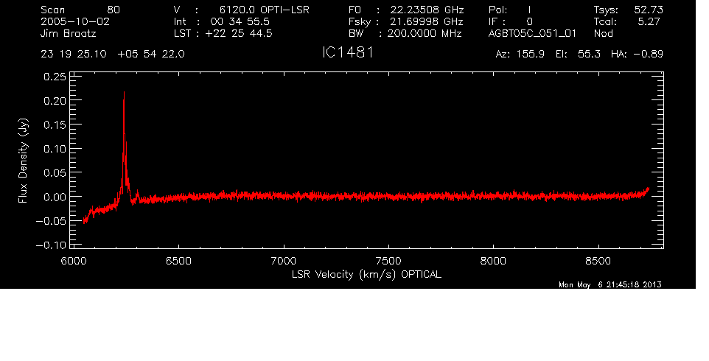
Task: Click the El: 55.3 readout
Action: click(x=579, y=55)
